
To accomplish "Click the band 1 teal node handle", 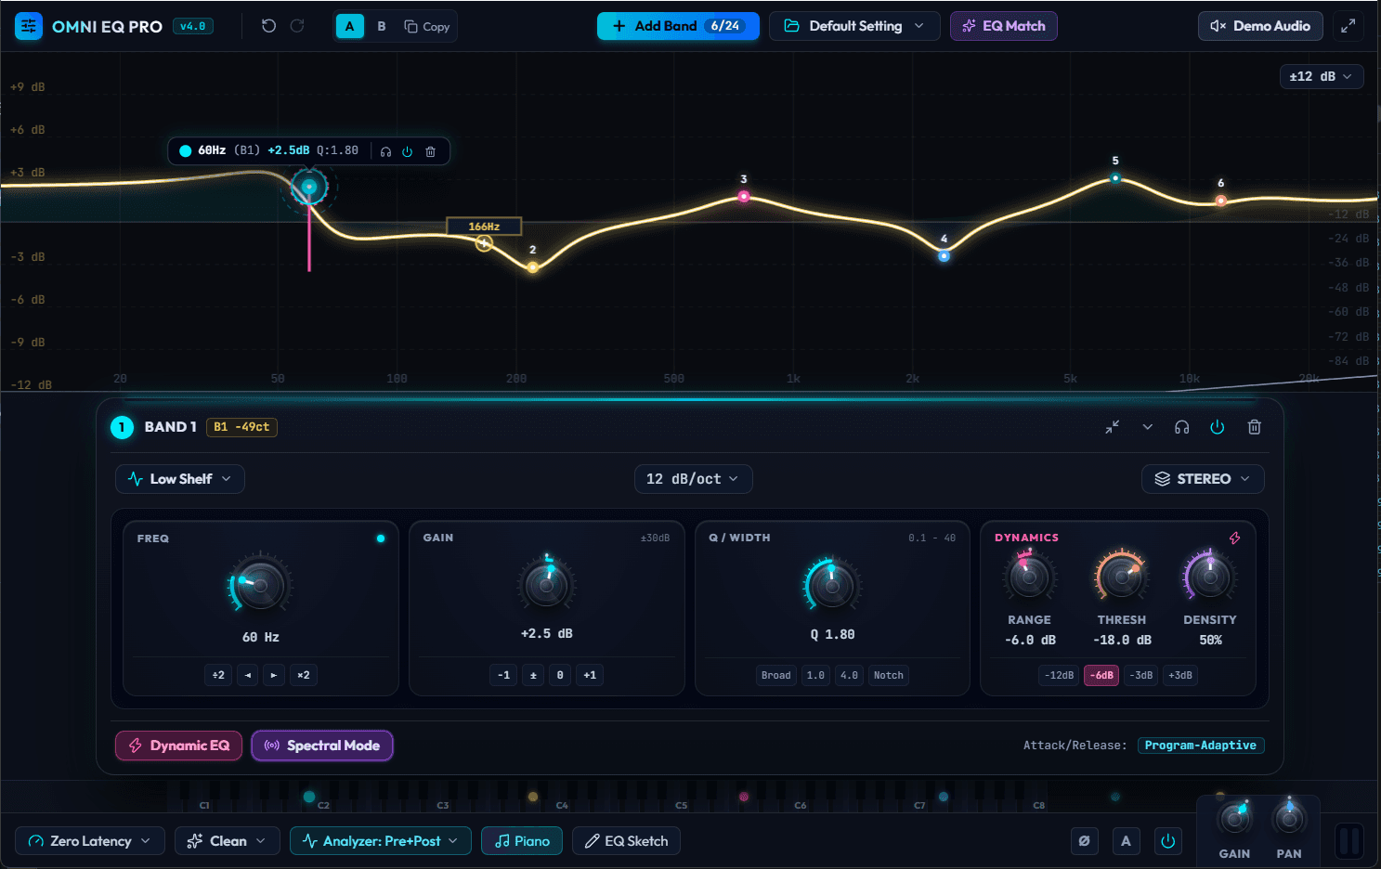I will coord(309,187).
